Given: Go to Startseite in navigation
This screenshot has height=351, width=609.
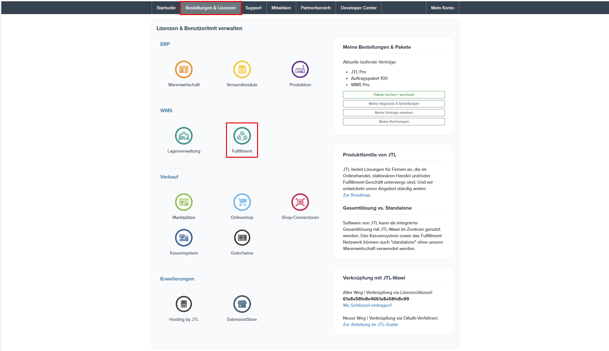Looking at the screenshot, I should 166,8.
